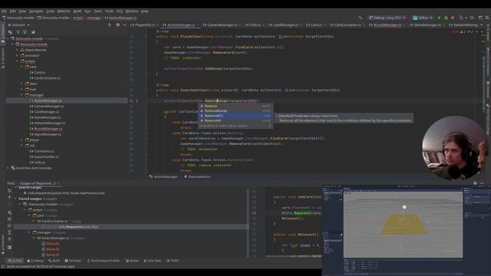Choose RemoveAll in the autocomplete popup
Viewport: 491px width, 276px height.
(x=236, y=116)
